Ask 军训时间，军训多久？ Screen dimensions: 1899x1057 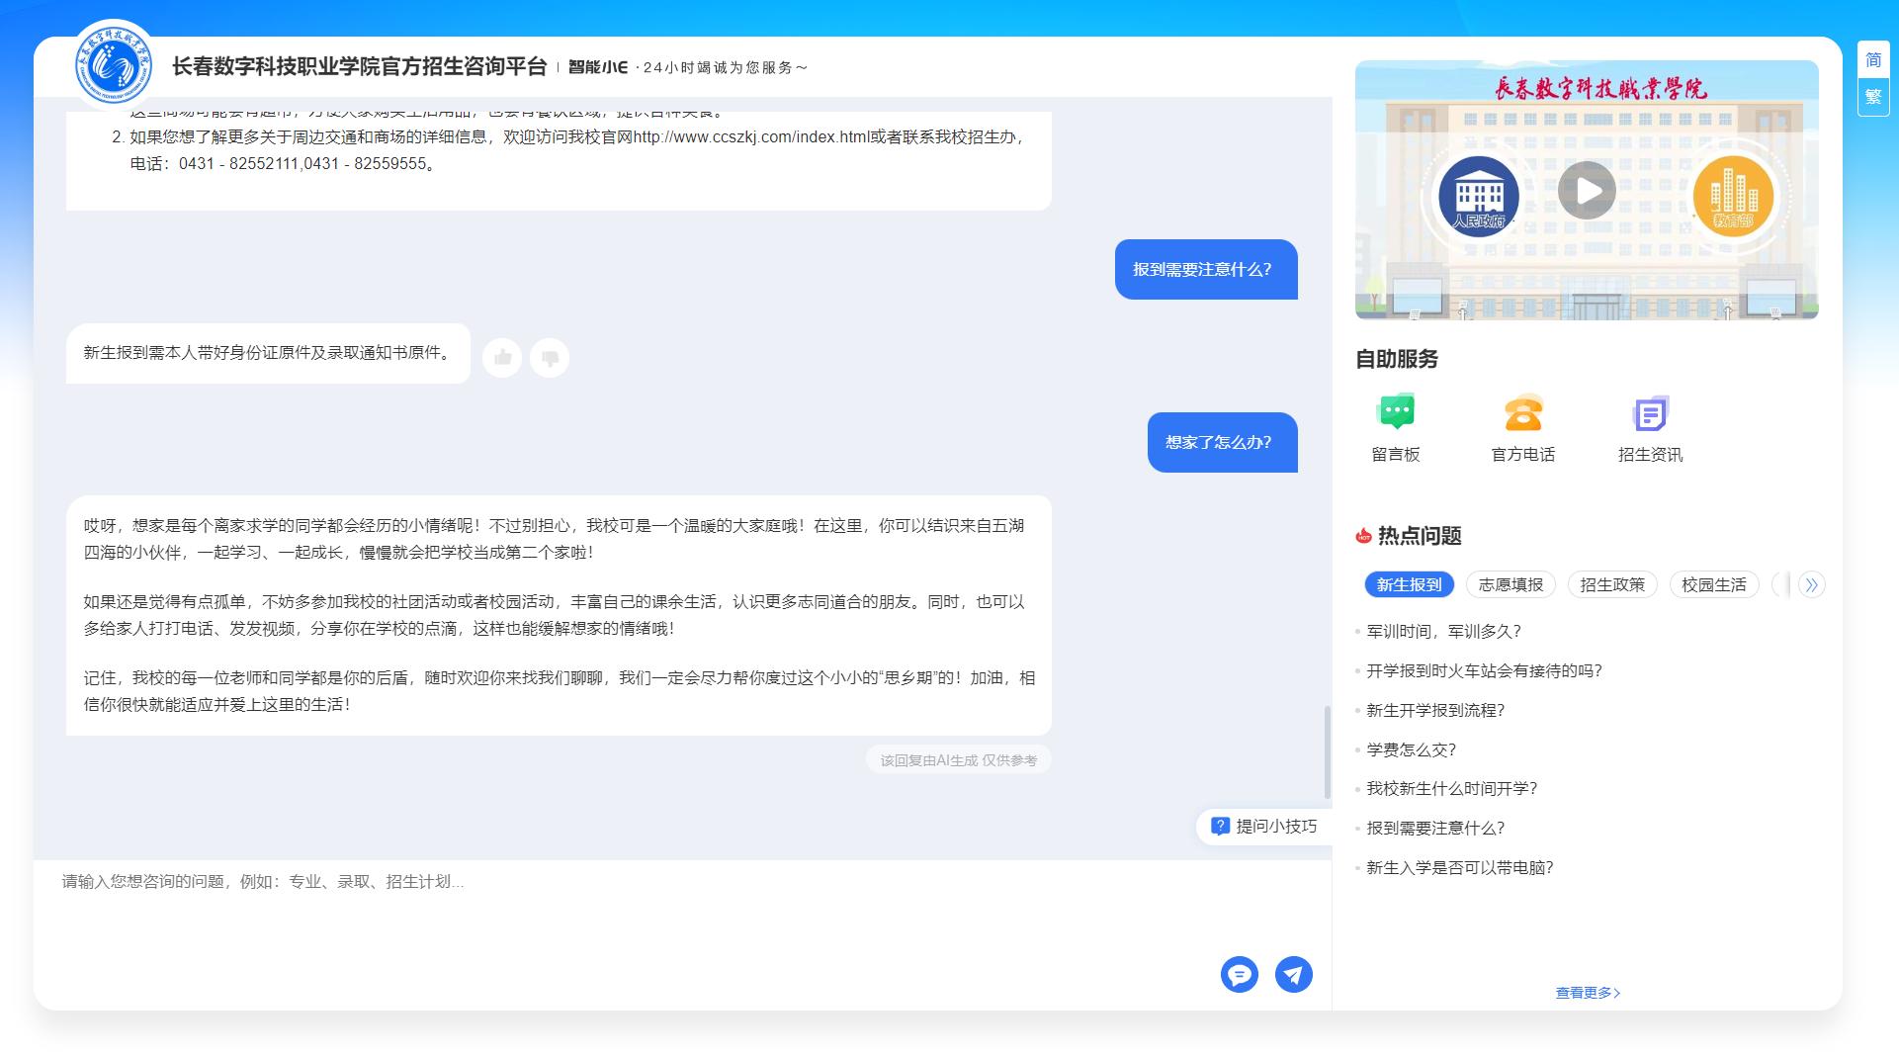coord(1443,632)
